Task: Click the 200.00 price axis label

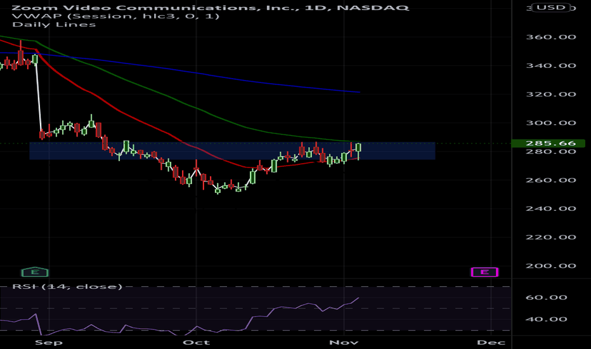Action: 550,266
